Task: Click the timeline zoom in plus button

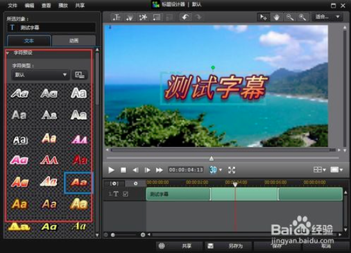Action: 143,235
